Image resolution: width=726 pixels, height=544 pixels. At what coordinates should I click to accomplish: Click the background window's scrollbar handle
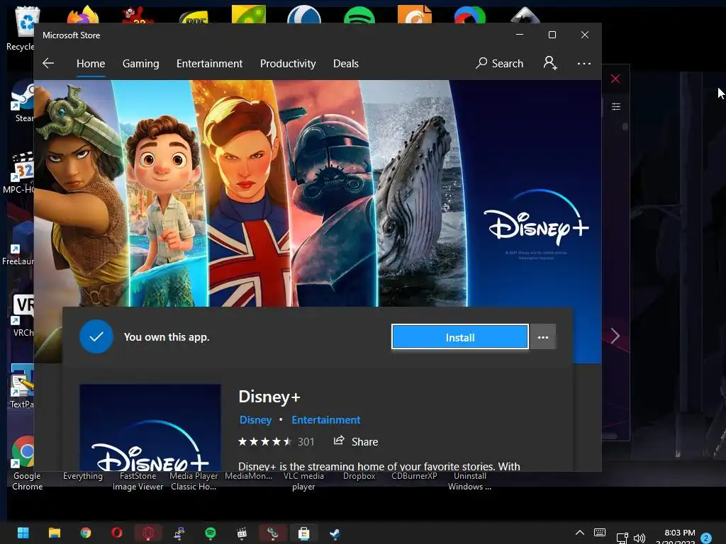click(x=625, y=126)
